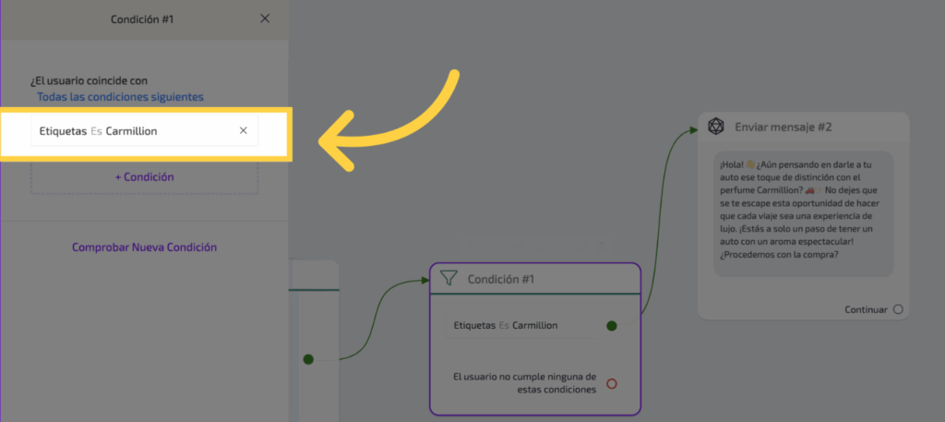
Task: Close the Condición #1 side panel
Action: pos(266,18)
